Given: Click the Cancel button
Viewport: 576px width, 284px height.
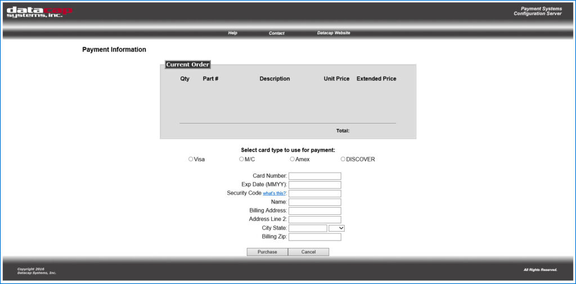Looking at the screenshot, I should coord(309,252).
